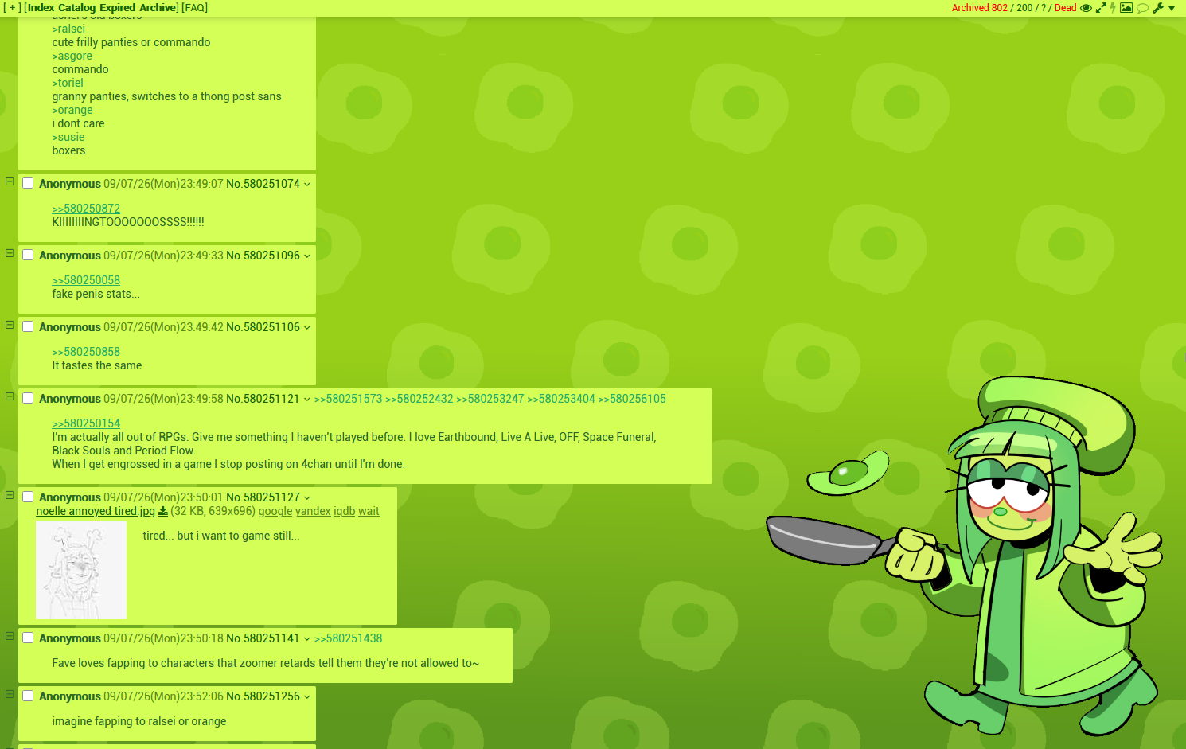The width and height of the screenshot is (1186, 749).
Task: Select checkbox on post No.580251121
Action: pyautogui.click(x=28, y=398)
